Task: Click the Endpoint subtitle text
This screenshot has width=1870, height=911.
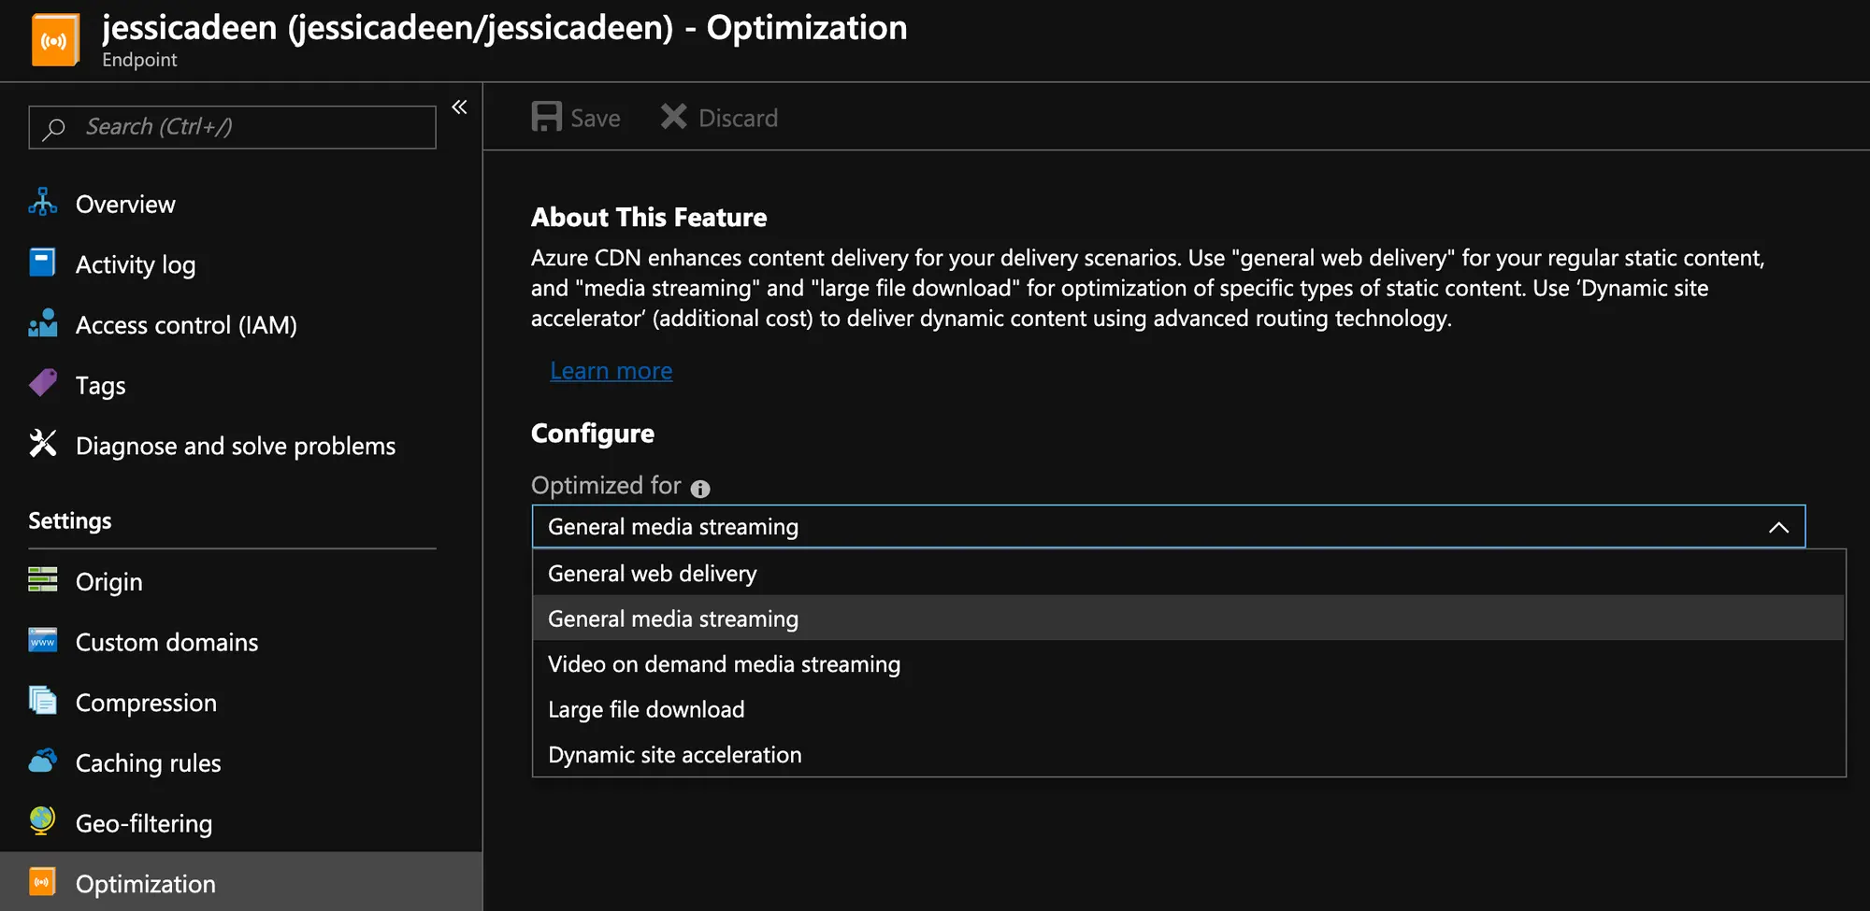Action: click(x=139, y=60)
